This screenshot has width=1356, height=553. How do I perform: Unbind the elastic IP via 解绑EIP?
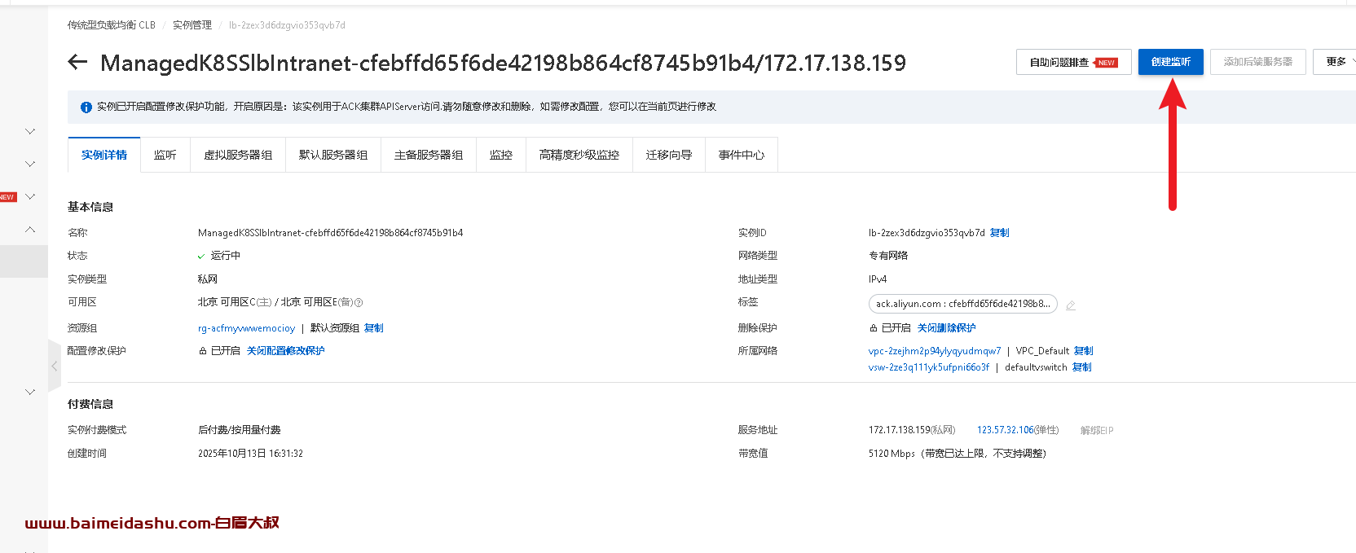coord(1096,431)
